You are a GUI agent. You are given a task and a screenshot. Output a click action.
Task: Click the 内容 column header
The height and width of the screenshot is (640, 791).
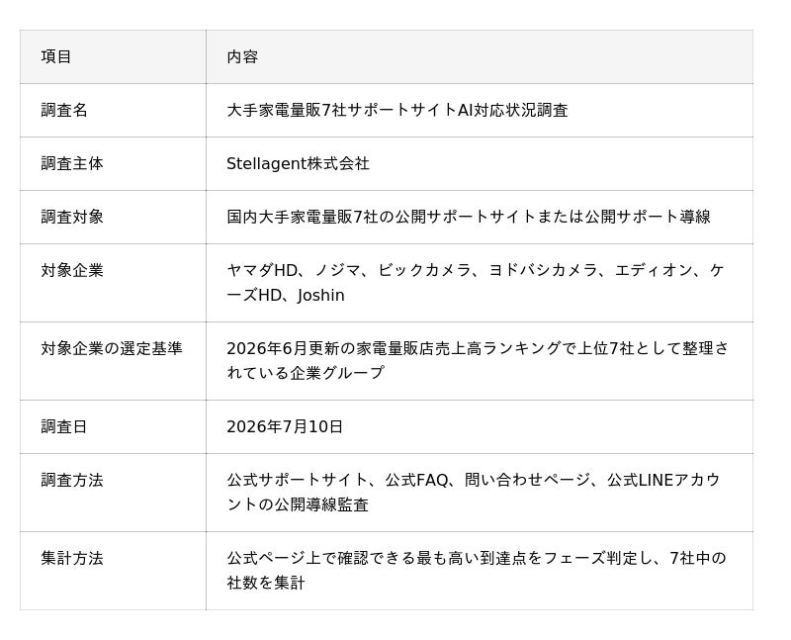coord(242,56)
